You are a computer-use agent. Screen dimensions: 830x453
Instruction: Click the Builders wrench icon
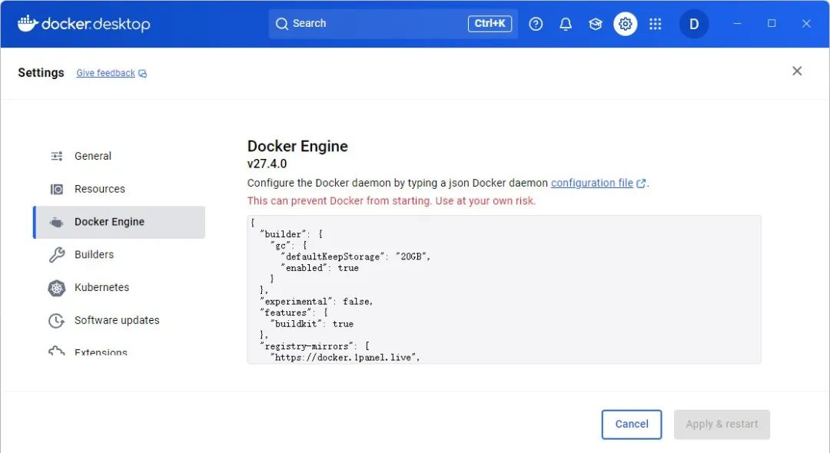(57, 255)
